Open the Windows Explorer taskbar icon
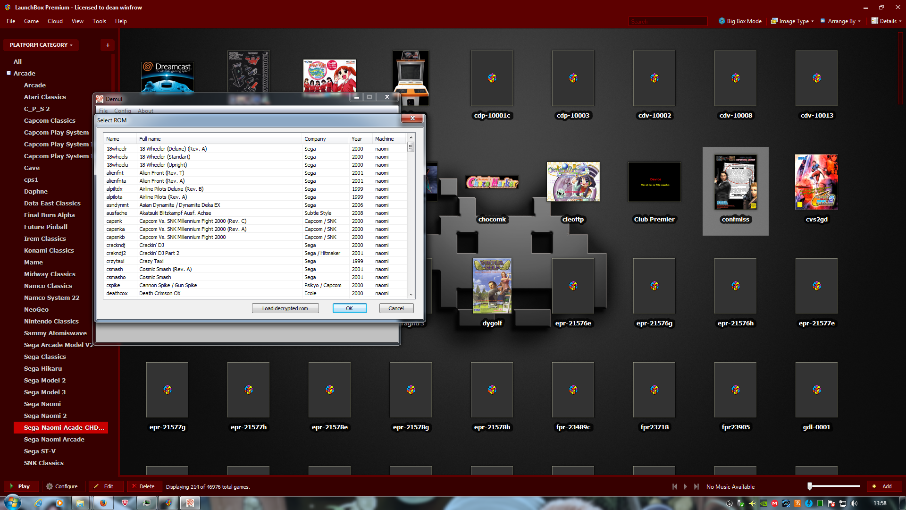Viewport: 906px width, 510px height. (x=80, y=503)
